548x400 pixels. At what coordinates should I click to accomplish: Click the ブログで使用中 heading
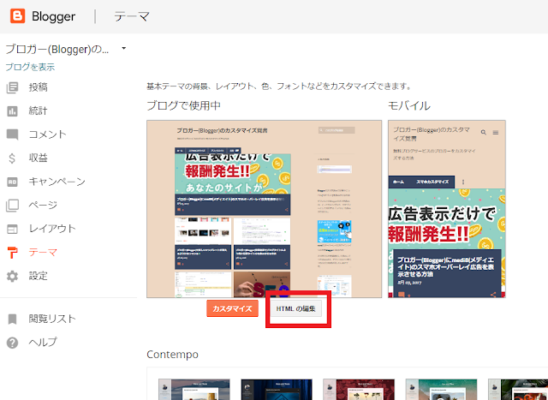(x=183, y=105)
